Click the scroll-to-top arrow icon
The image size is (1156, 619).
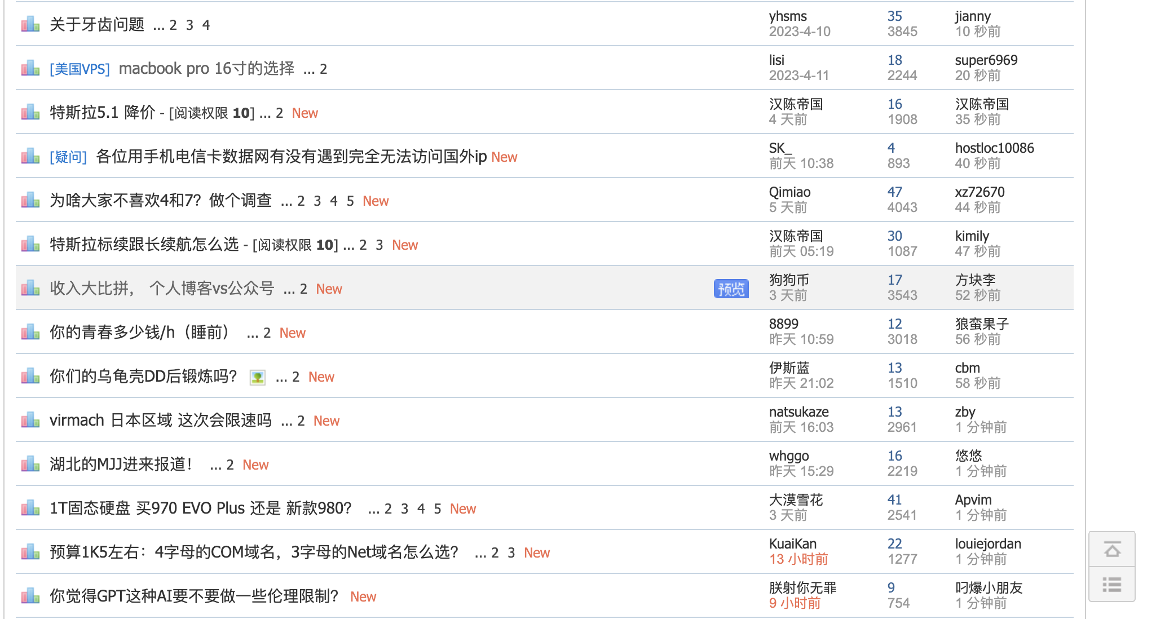pyautogui.click(x=1112, y=549)
